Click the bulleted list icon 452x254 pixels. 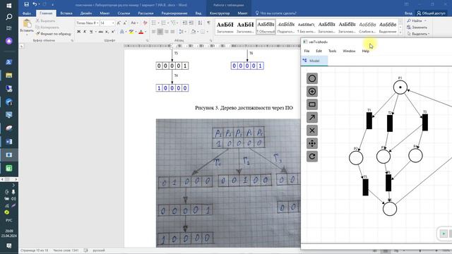[154, 23]
